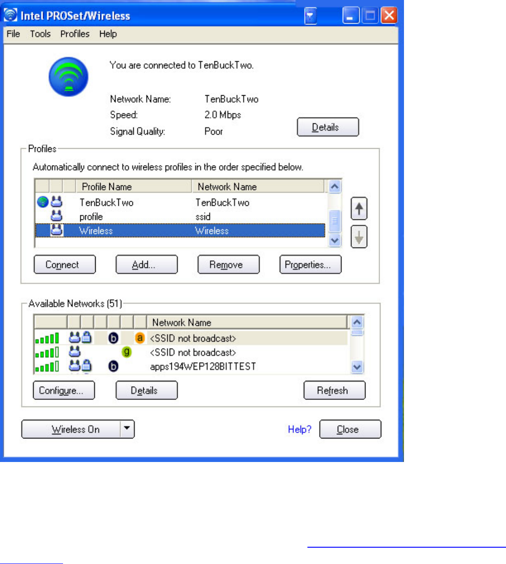Viewport: 506px width, 564px height.
Task: Click the title bar dropdown arrow icon
Action: pyautogui.click(x=311, y=16)
